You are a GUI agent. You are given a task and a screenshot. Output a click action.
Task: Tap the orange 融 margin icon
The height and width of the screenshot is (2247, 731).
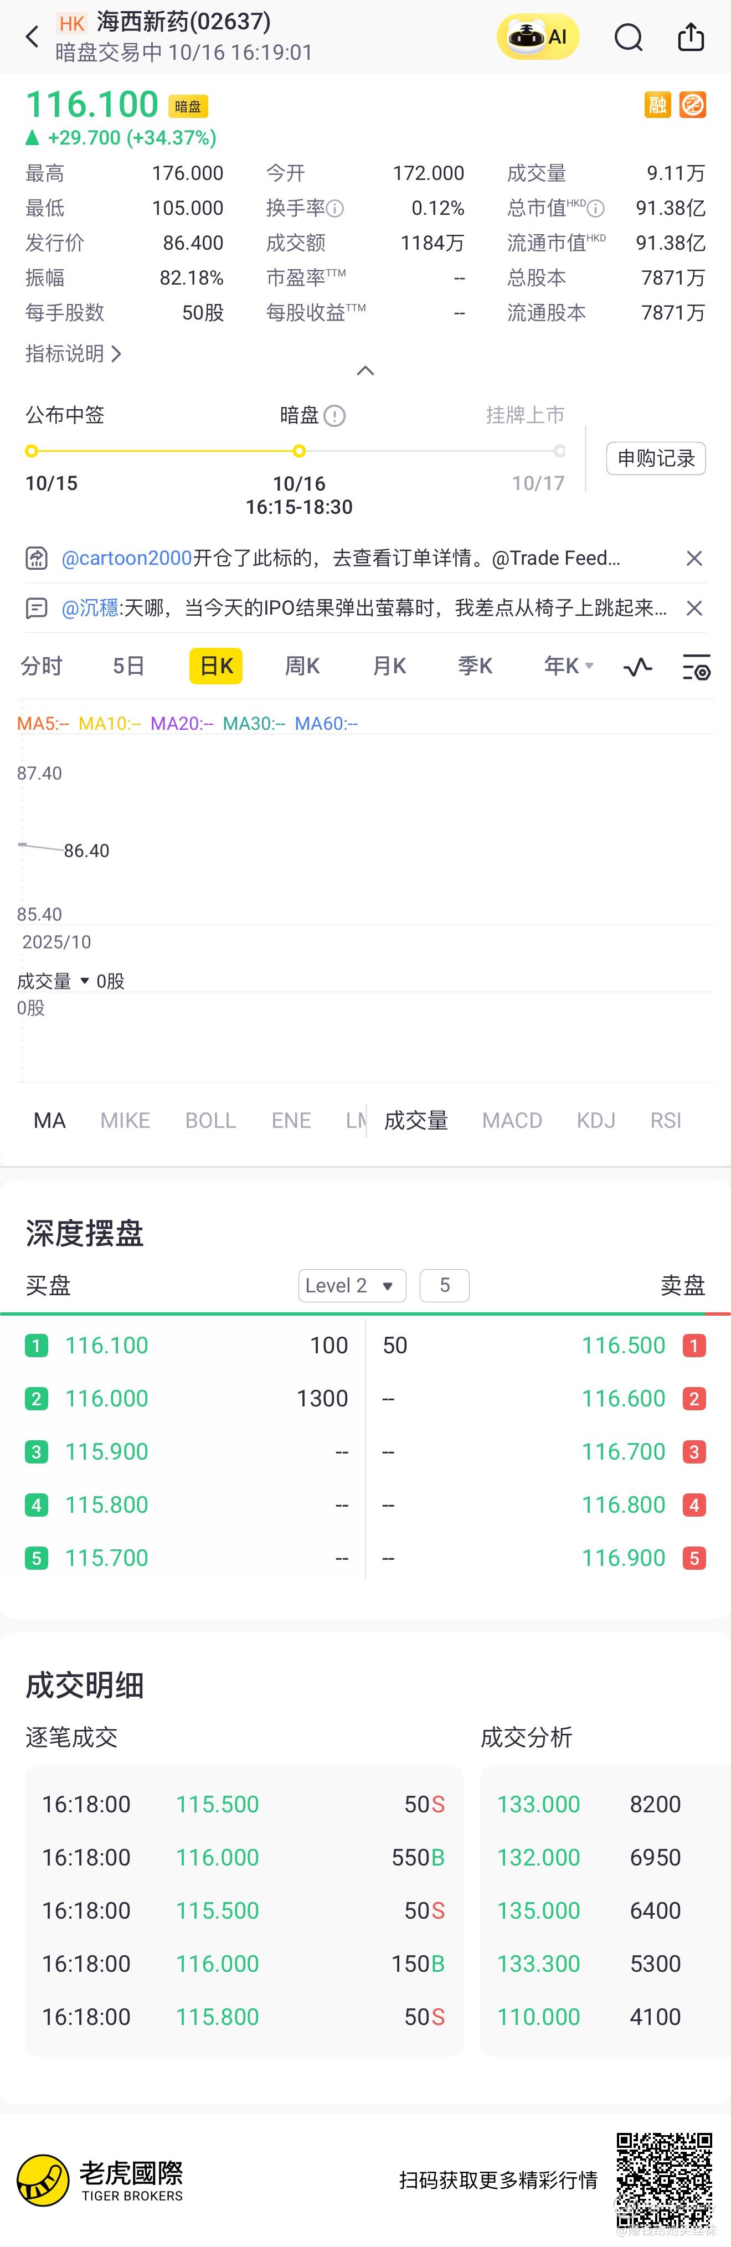658,106
